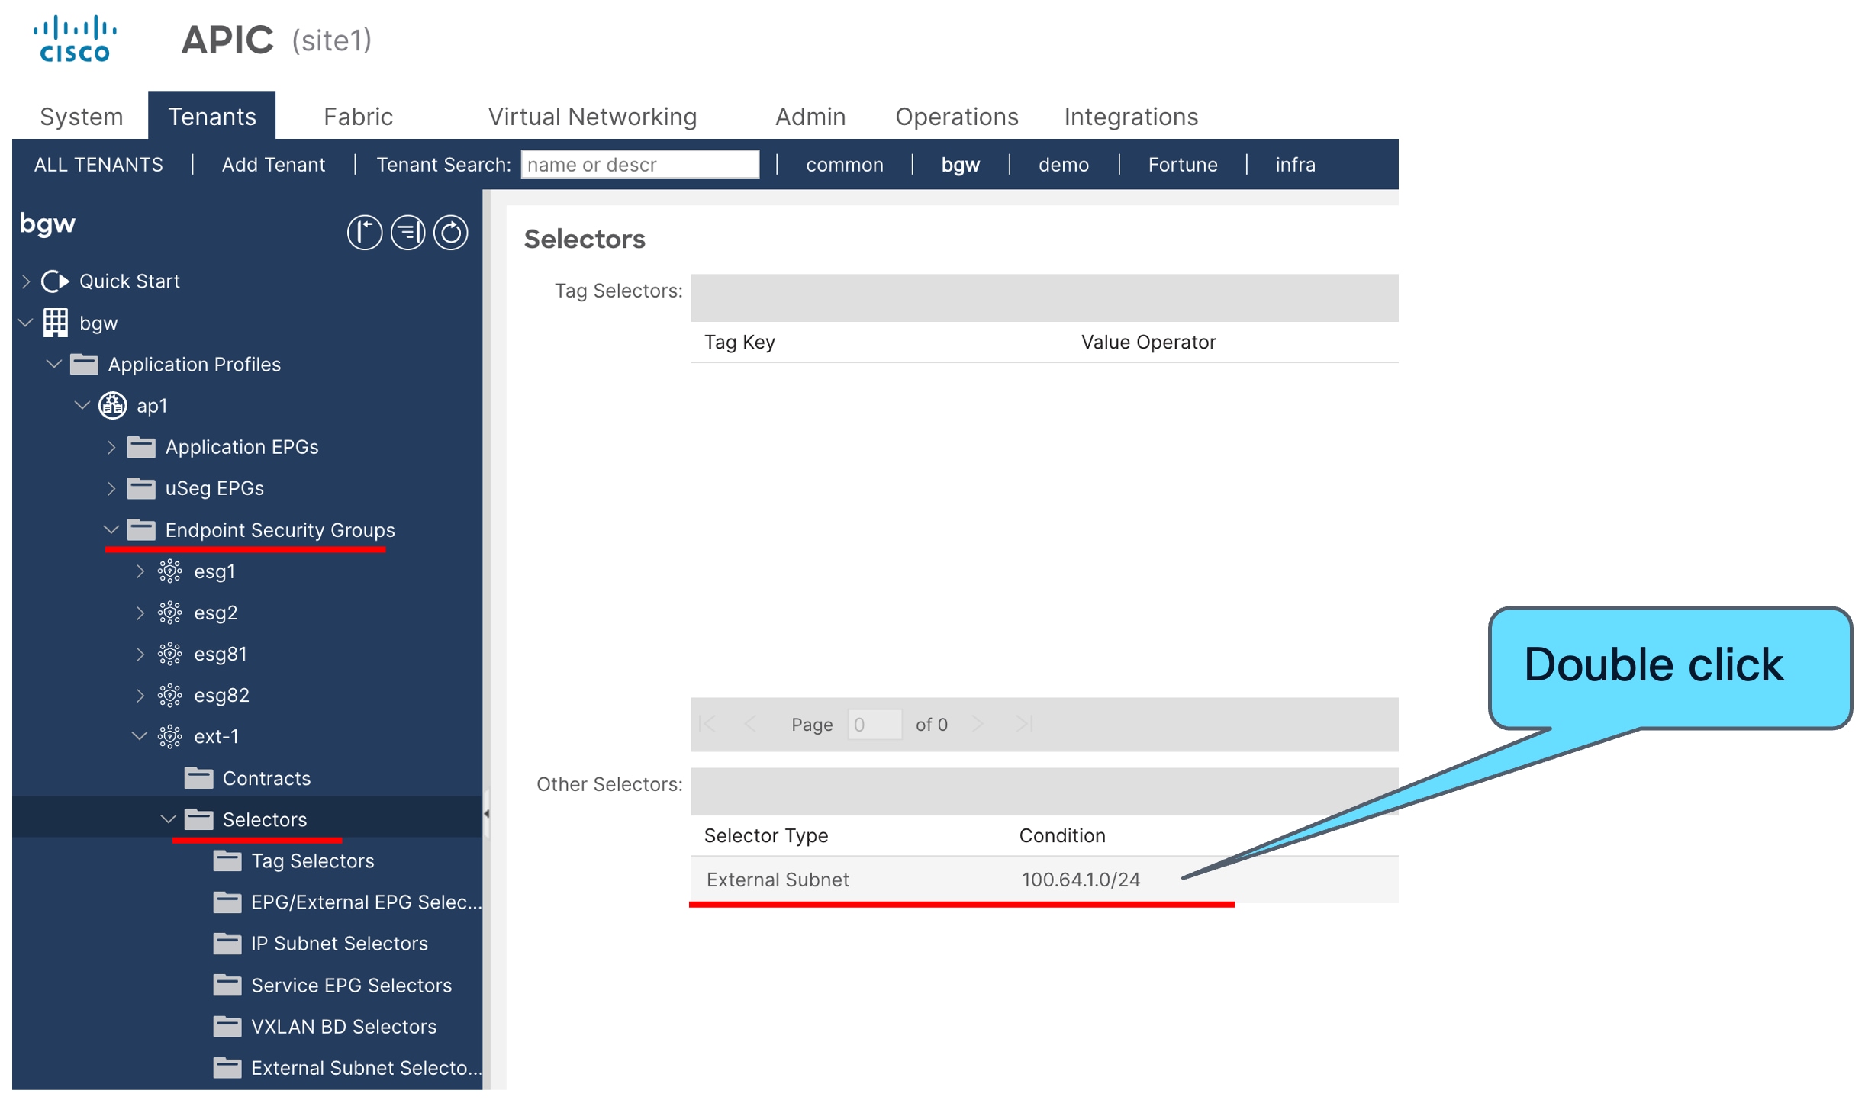This screenshot has height=1100, width=1865.
Task: Go to next page of Tag Selectors
Action: (x=978, y=724)
